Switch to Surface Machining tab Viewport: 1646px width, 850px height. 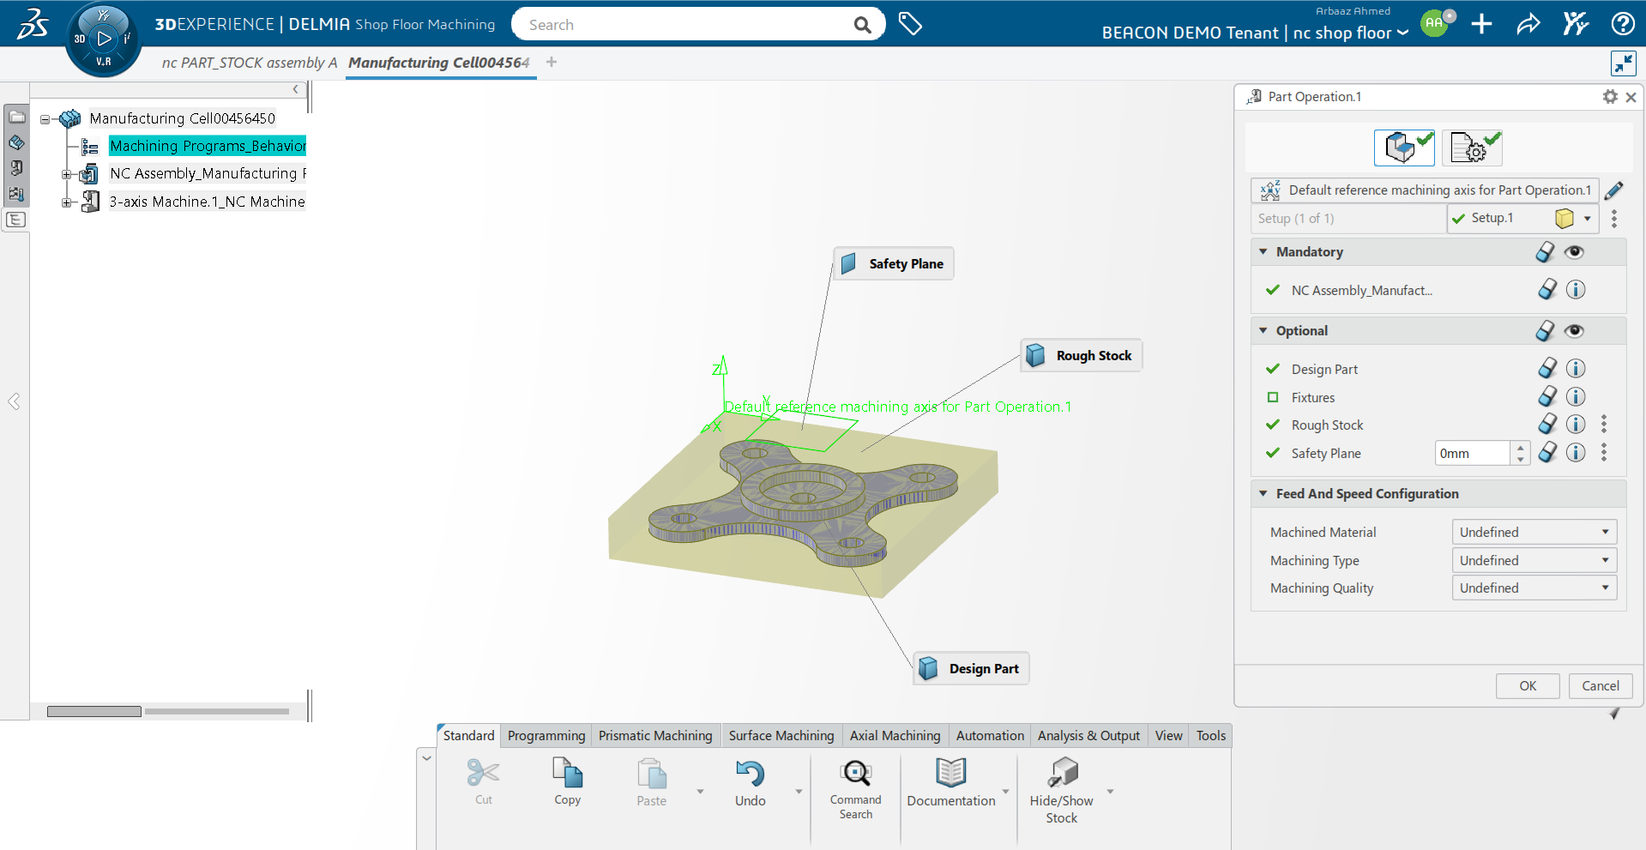click(781, 736)
